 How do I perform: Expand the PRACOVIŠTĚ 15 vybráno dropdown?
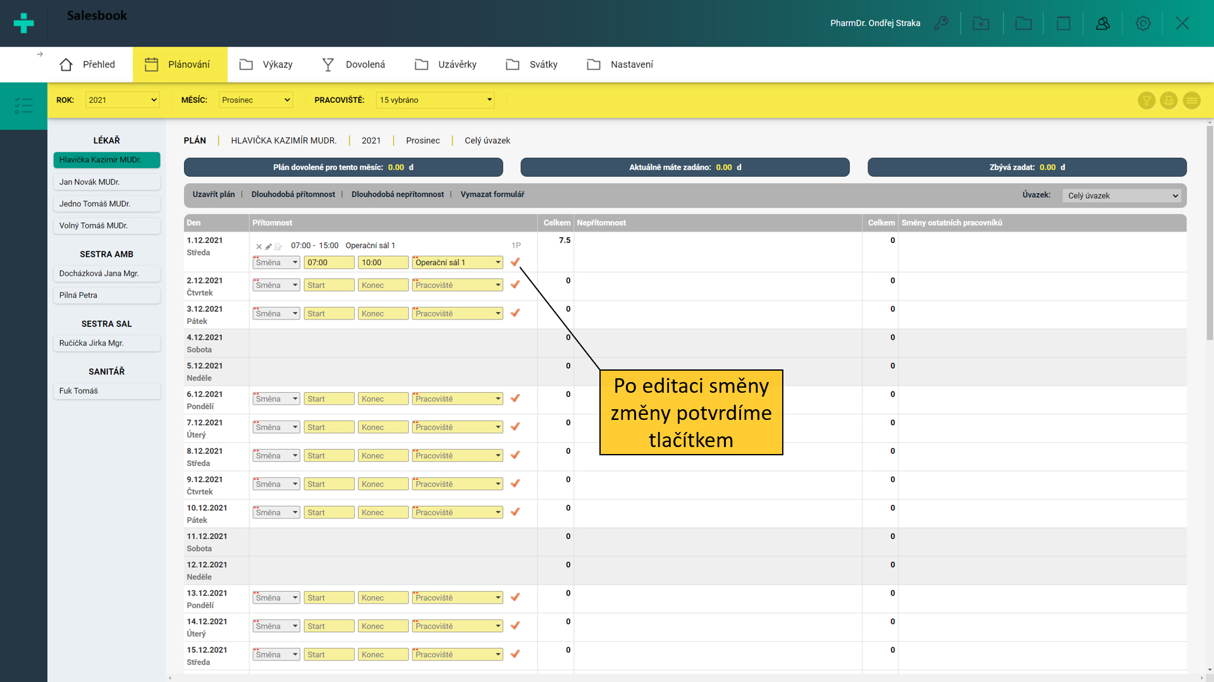click(435, 100)
